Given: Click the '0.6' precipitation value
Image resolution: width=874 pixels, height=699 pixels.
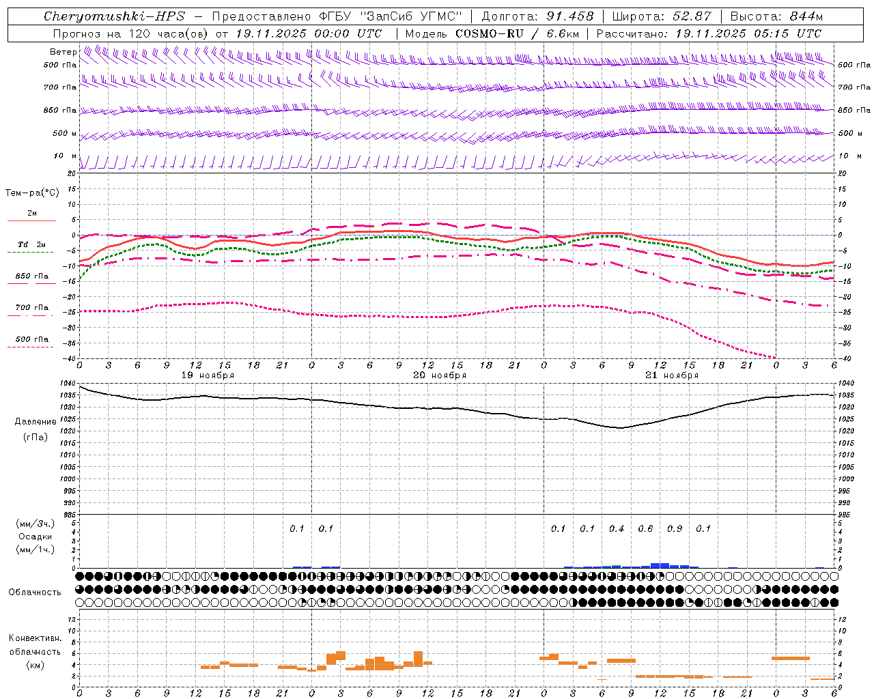Looking at the screenshot, I should point(645,528).
